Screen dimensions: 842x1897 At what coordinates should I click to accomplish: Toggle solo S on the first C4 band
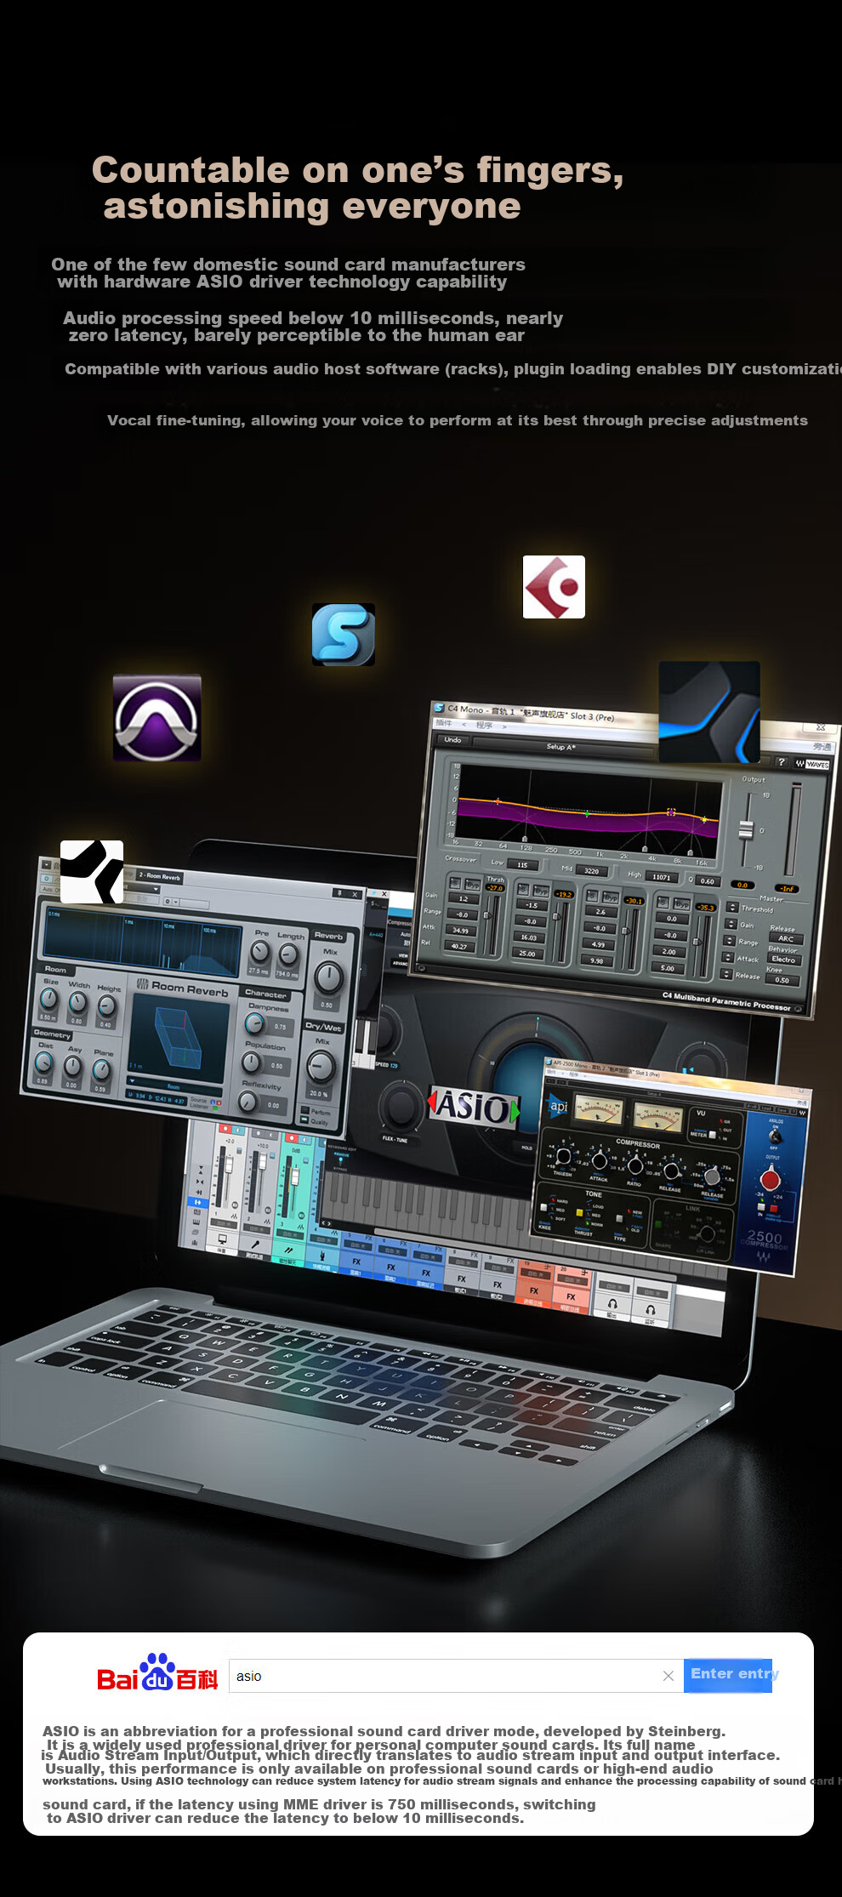(454, 884)
